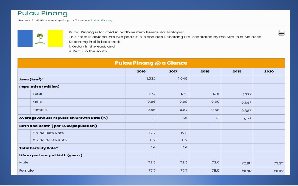
Task: Select the 2018 column header
Action: 205,71
